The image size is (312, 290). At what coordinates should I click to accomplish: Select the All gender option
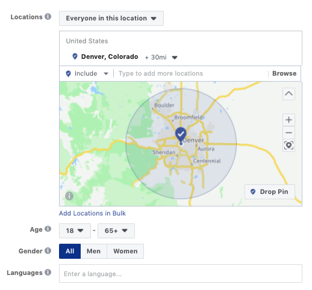click(x=70, y=251)
